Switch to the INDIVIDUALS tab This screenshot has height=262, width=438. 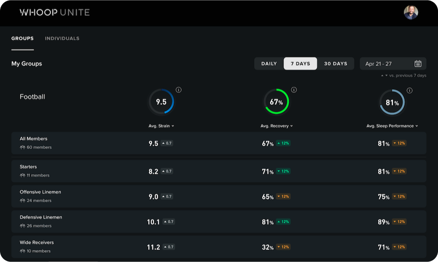pyautogui.click(x=62, y=38)
